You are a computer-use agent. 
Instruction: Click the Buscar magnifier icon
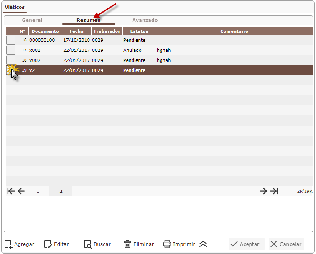(x=88, y=244)
